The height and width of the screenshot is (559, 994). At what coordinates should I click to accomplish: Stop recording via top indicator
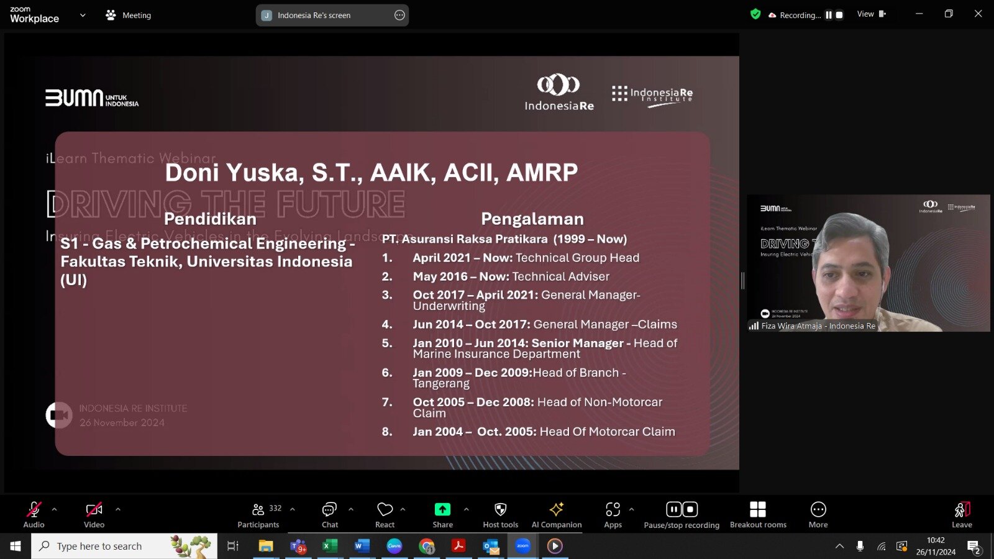pyautogui.click(x=839, y=15)
